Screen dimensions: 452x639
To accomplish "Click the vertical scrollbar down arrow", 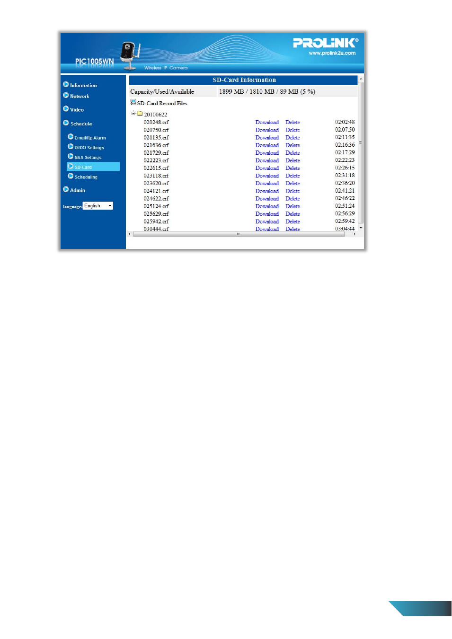I will click(361, 228).
